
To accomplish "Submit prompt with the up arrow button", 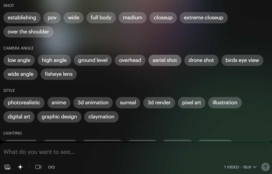I will pos(265,167).
